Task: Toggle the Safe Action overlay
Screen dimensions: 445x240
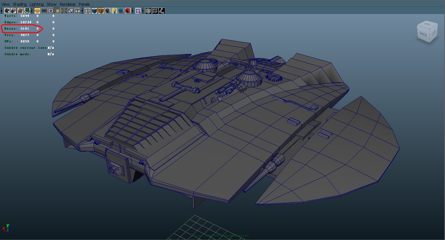Action: 71,11
